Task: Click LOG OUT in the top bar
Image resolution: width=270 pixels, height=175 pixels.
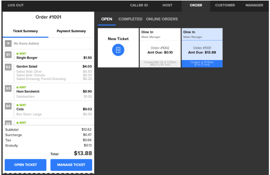Action: click(x=16, y=5)
